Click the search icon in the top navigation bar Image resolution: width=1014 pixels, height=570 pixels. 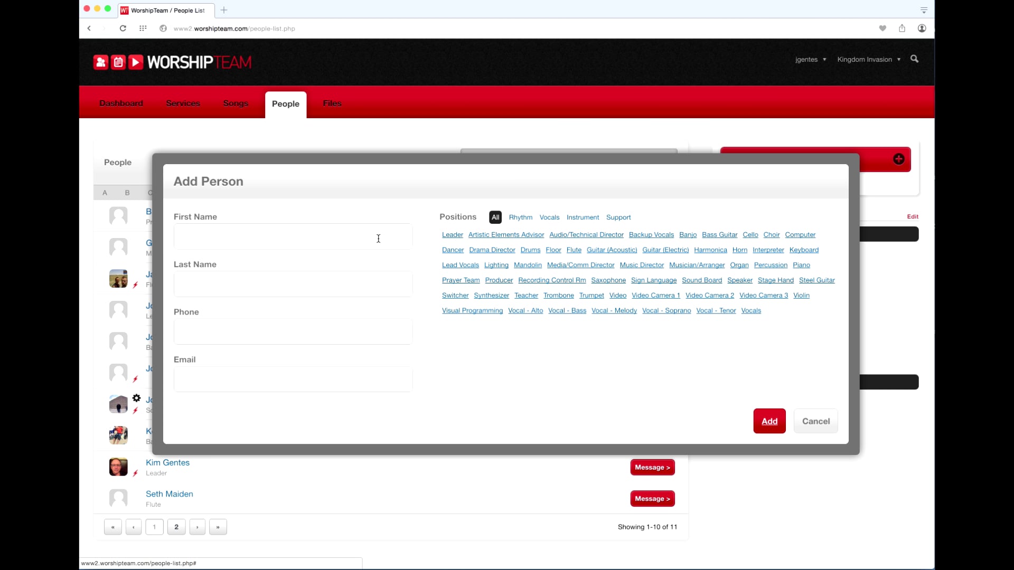[x=914, y=59]
